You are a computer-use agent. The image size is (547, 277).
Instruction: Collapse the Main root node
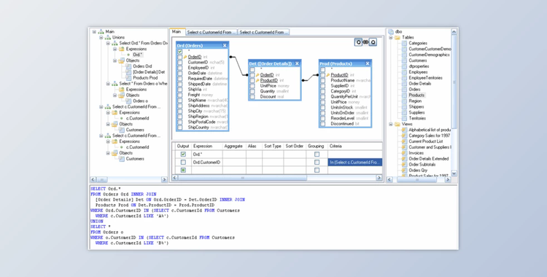(x=94, y=31)
